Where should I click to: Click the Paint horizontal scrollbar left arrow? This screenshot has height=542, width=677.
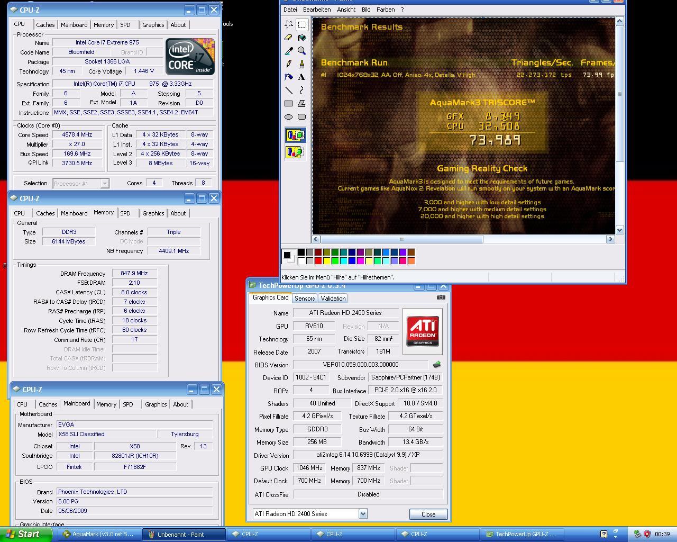316,239
